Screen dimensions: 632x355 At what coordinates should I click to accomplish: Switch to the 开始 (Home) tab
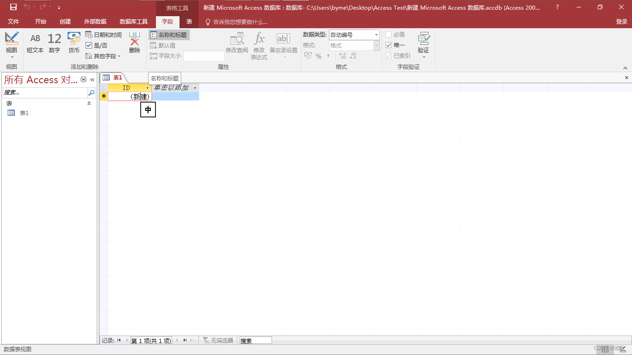coord(41,22)
